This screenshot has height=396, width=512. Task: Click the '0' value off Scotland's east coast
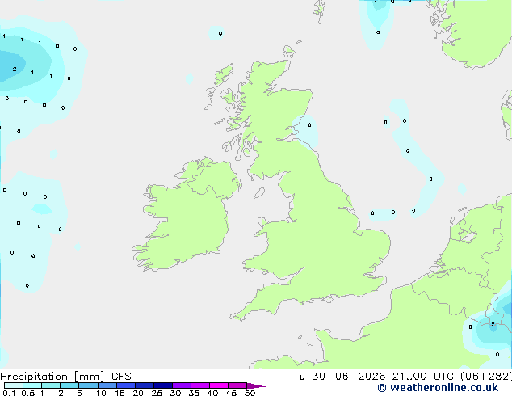point(309,124)
